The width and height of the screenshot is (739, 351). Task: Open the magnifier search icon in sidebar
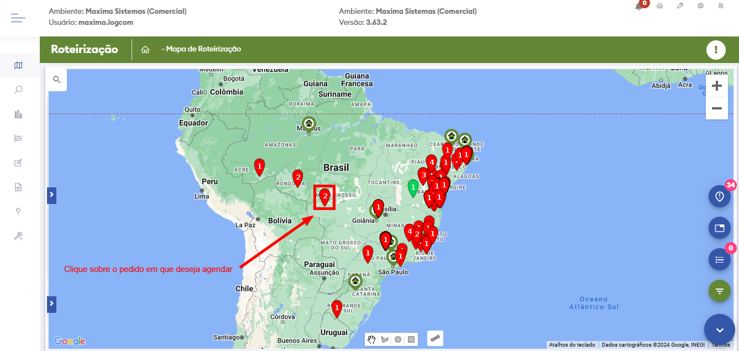coord(18,90)
